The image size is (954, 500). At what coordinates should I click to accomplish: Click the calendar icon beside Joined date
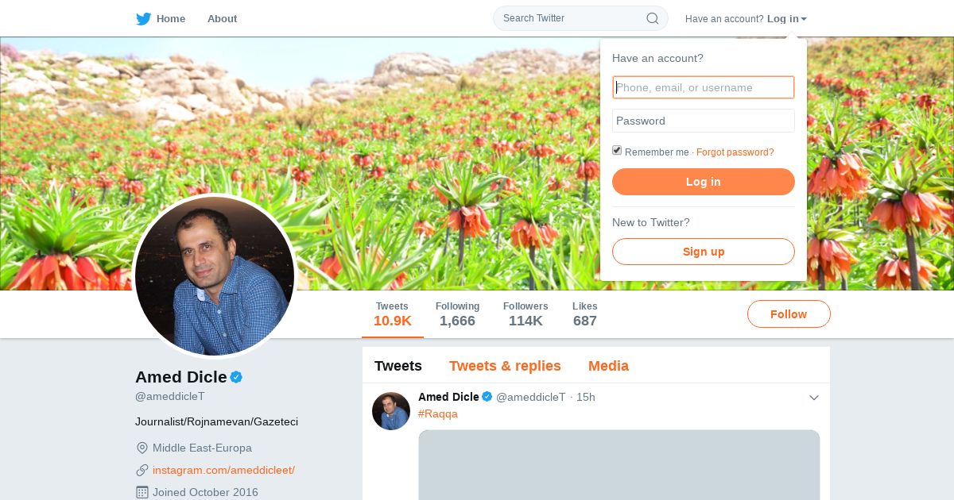coord(142,492)
